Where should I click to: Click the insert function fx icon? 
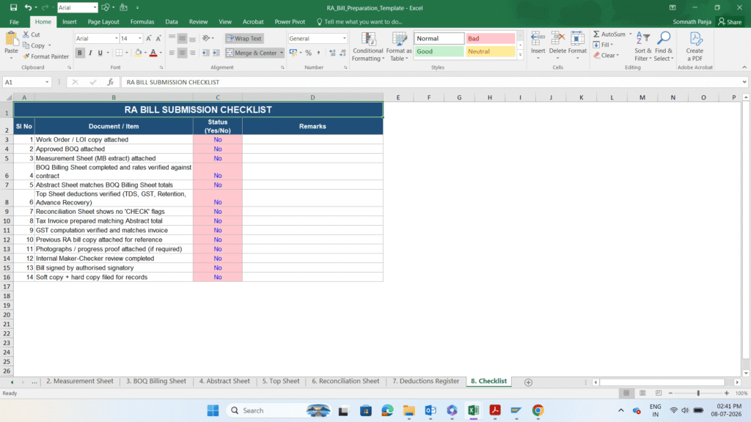pyautogui.click(x=110, y=82)
